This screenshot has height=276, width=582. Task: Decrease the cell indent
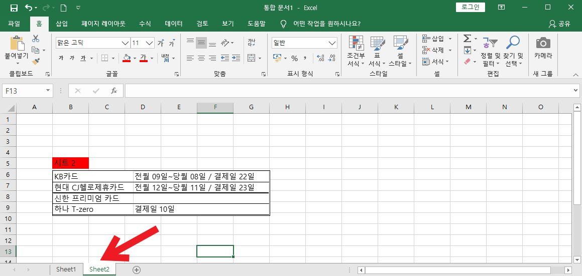[x=224, y=58]
